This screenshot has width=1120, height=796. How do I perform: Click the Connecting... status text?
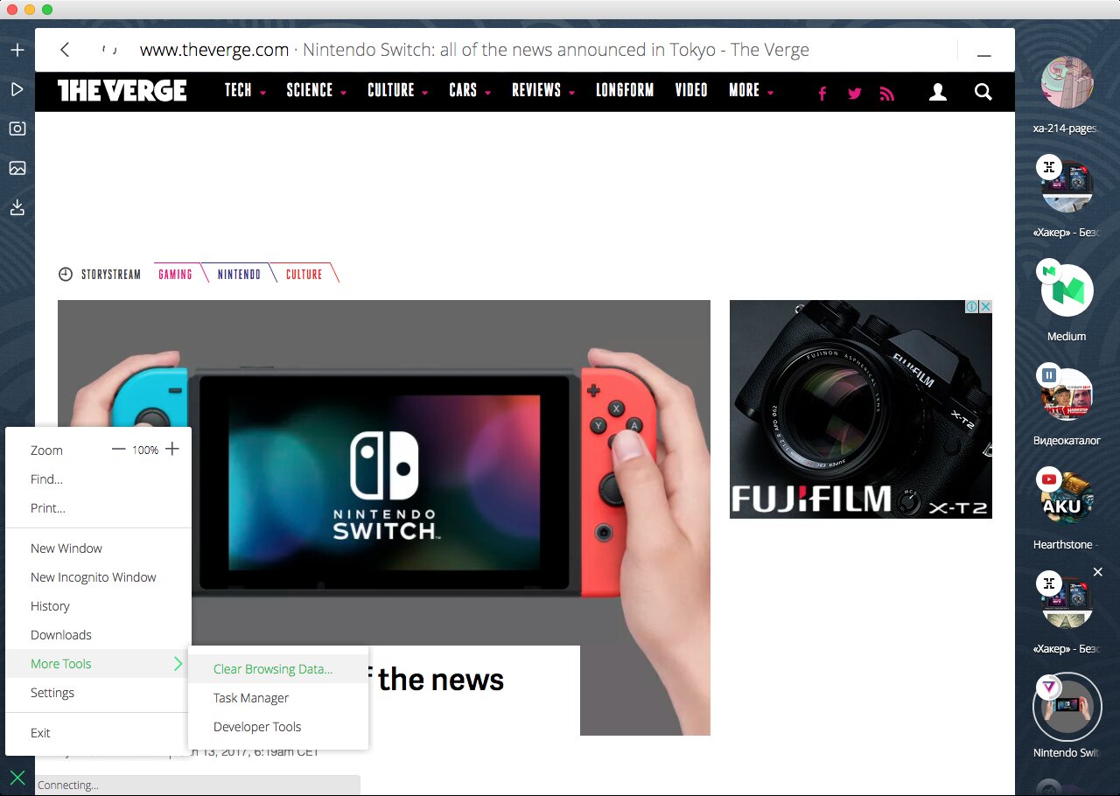click(x=68, y=786)
